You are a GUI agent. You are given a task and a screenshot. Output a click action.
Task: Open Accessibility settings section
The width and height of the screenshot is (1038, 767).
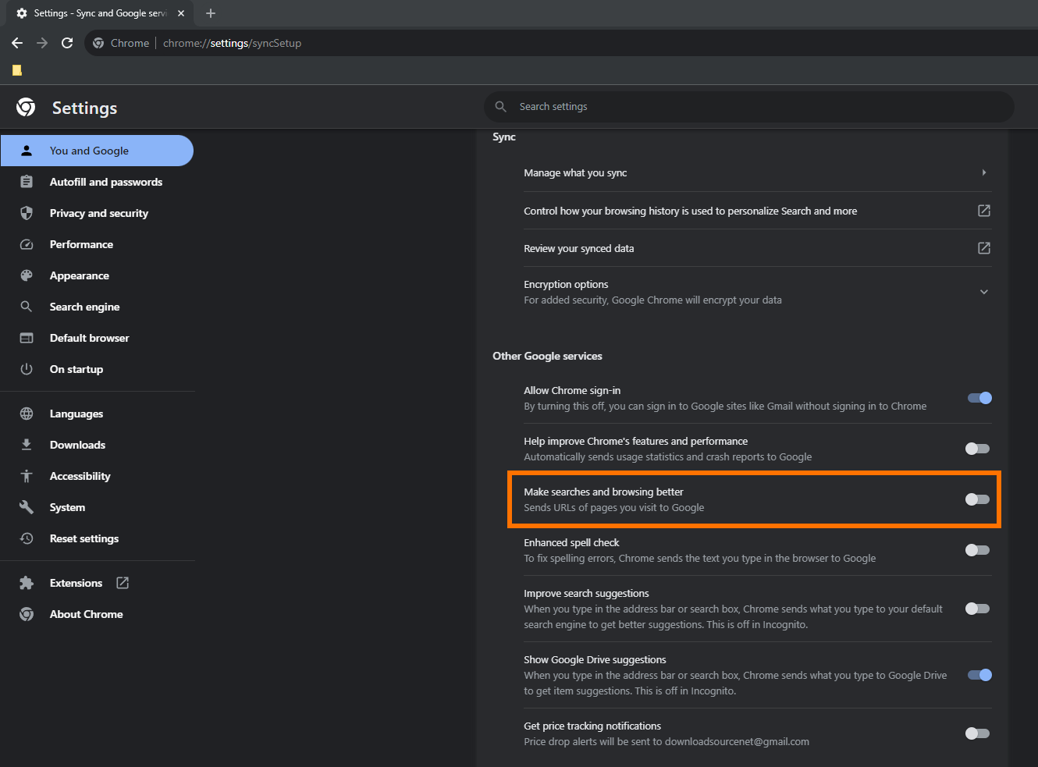pos(98,476)
